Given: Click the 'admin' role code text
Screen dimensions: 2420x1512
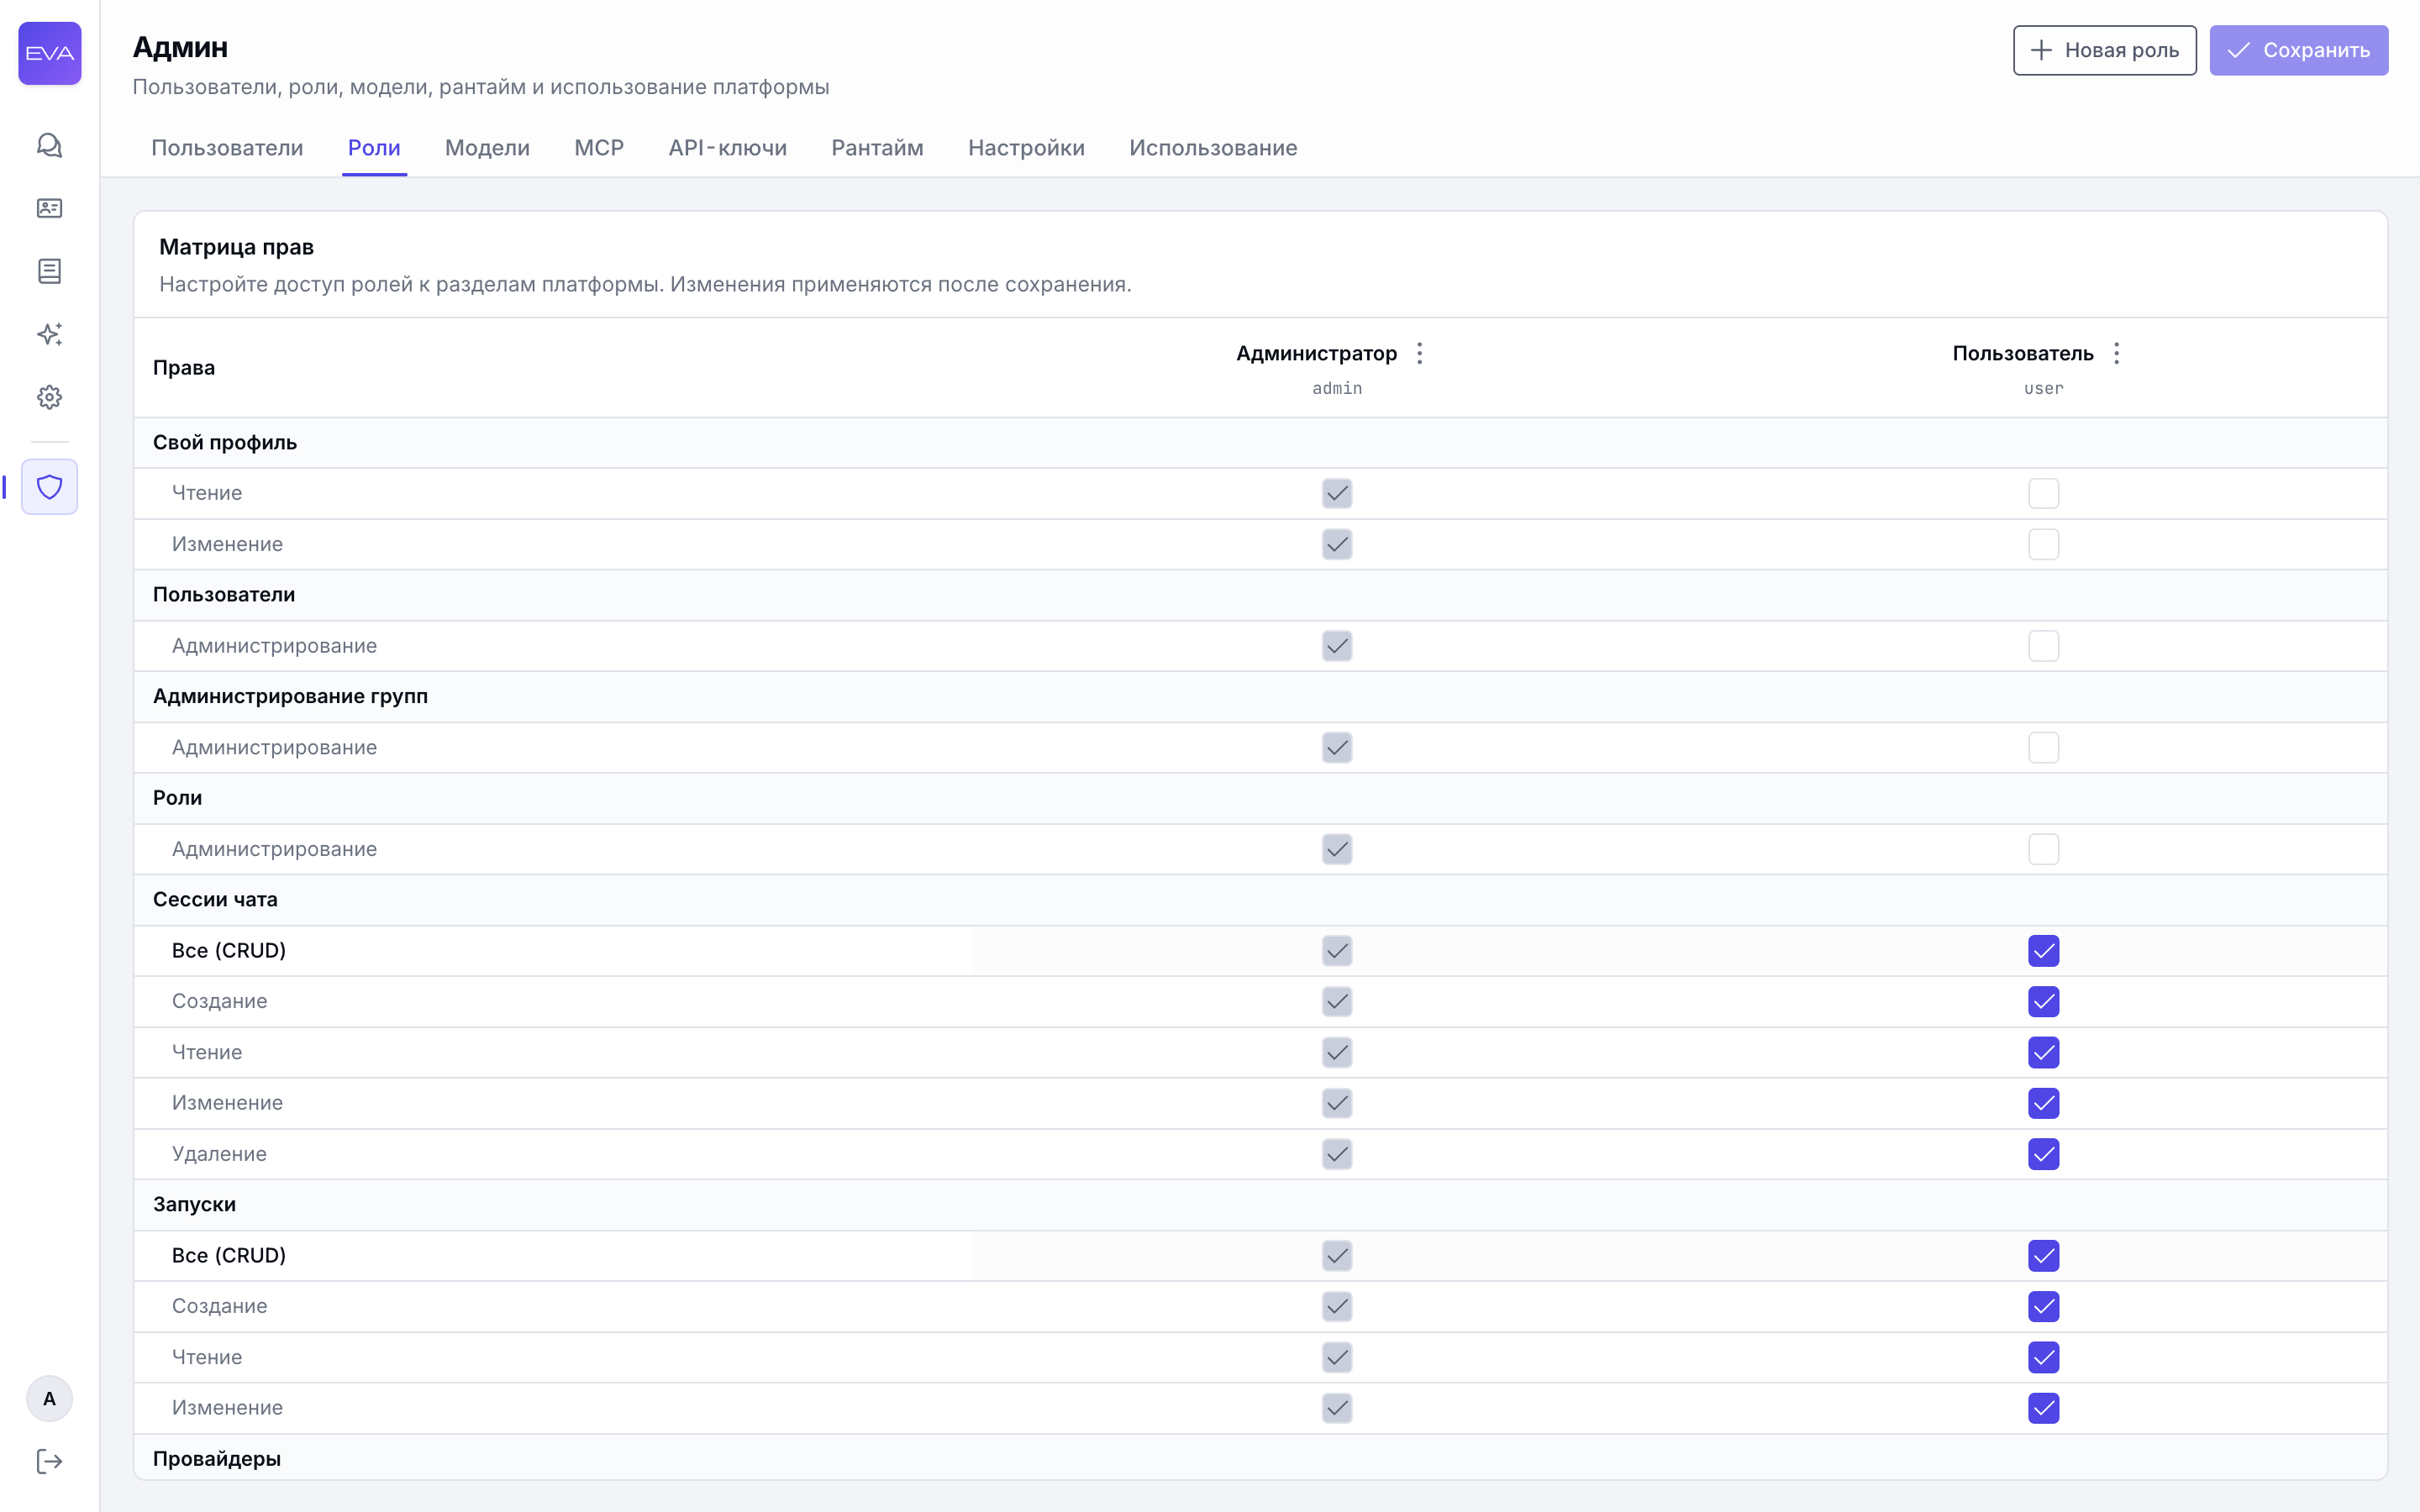Looking at the screenshot, I should (x=1337, y=388).
